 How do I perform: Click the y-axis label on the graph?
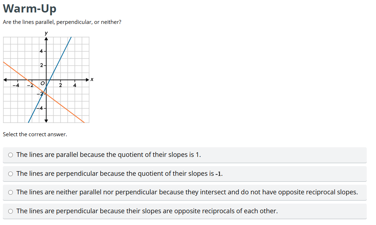tap(45, 33)
